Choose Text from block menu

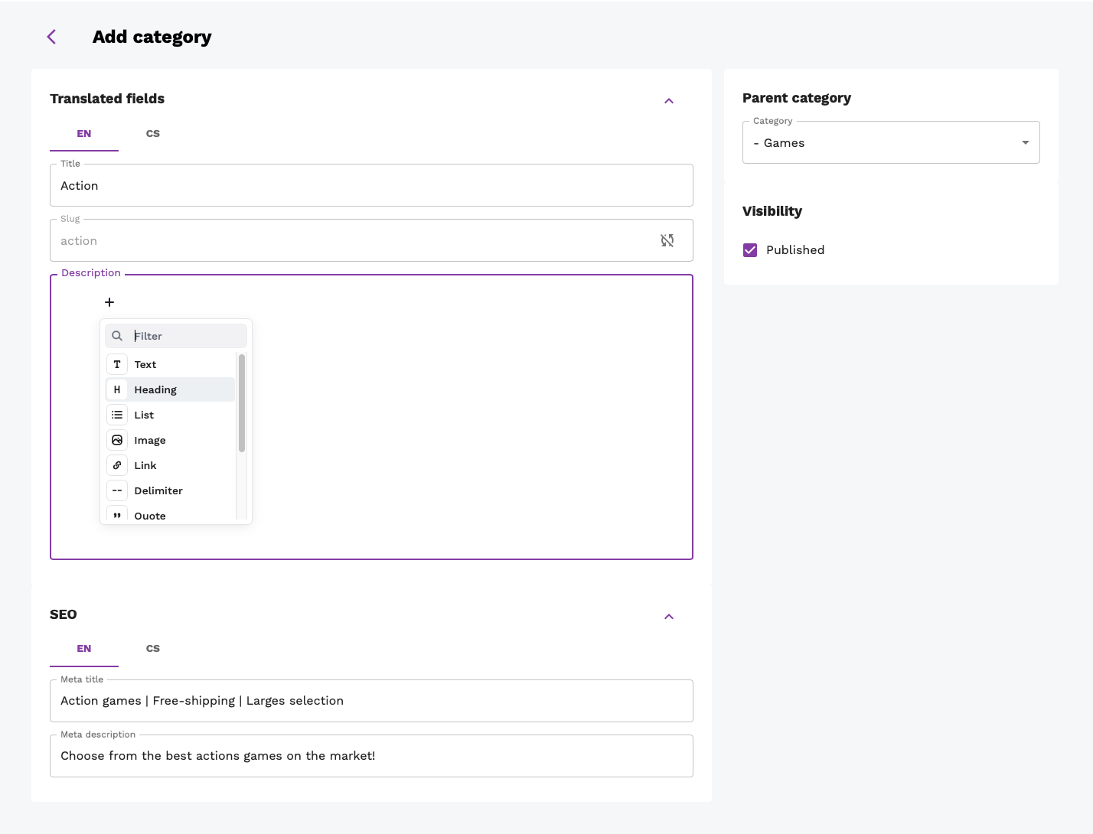[x=170, y=364]
